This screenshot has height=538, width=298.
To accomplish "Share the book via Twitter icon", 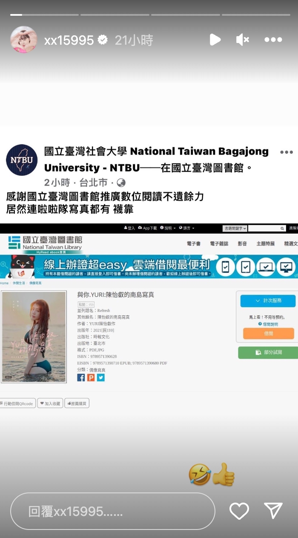I will pyautogui.click(x=100, y=378).
